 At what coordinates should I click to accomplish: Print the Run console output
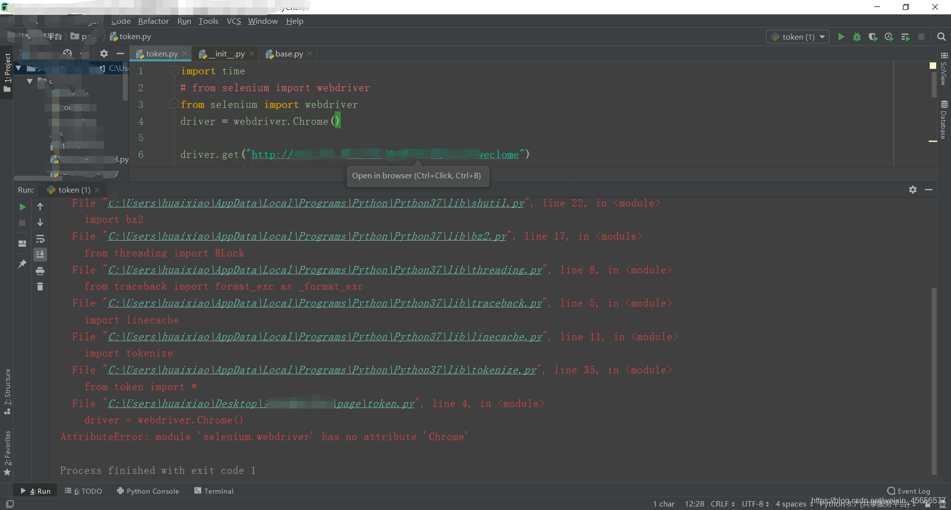(x=40, y=271)
